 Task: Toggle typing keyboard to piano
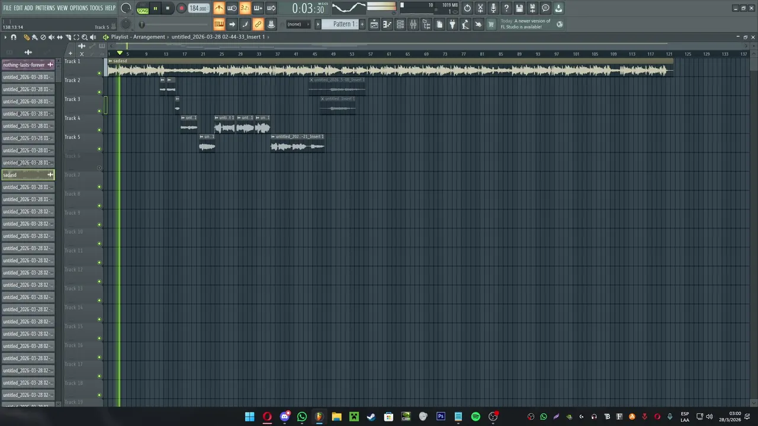coord(219,24)
